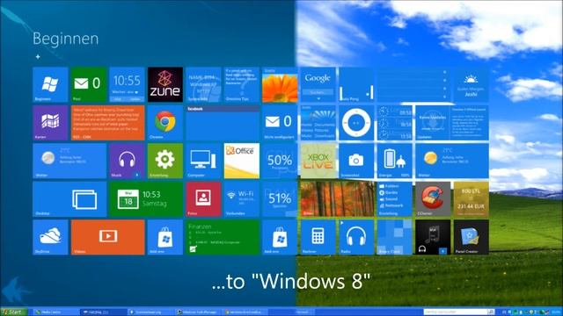Open the blue mail tile showing Nicht konfiguriert
This screenshot has width=563, height=316.
point(280,123)
